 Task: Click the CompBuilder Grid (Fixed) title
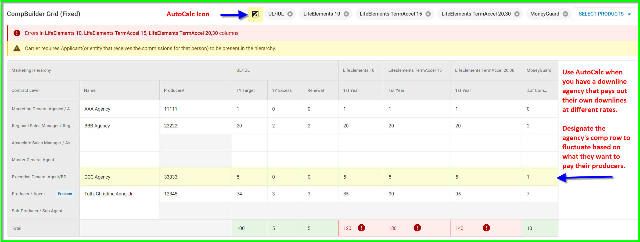click(44, 14)
